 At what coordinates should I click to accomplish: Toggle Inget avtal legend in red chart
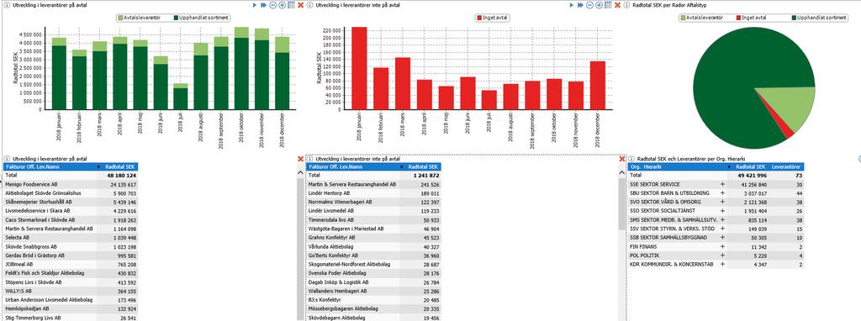492,18
